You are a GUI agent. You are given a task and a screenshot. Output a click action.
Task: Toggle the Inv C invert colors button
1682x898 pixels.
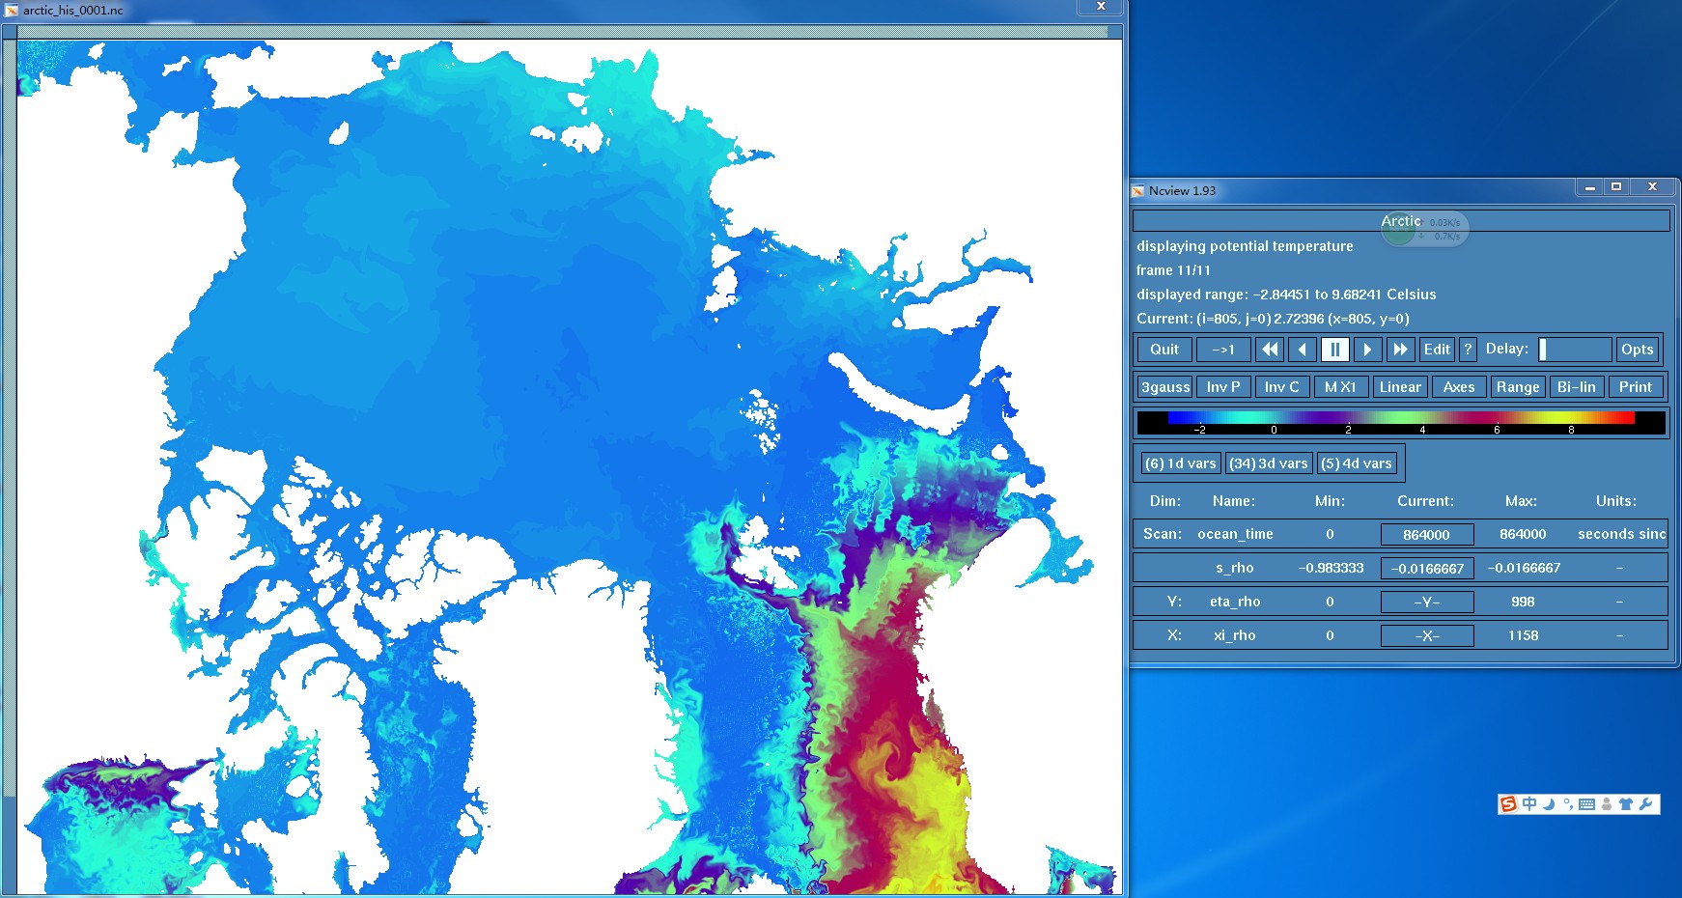(1281, 387)
